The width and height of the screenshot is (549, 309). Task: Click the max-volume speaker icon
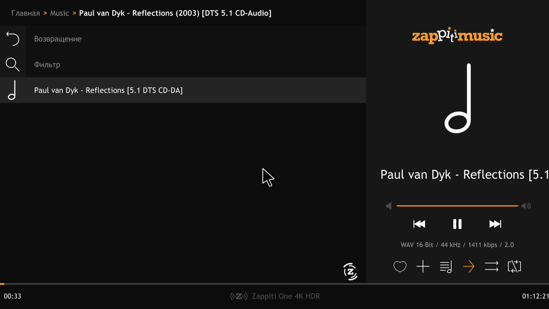526,206
